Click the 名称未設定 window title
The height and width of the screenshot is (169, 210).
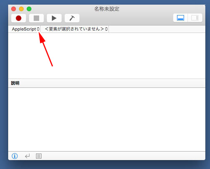tap(107, 9)
